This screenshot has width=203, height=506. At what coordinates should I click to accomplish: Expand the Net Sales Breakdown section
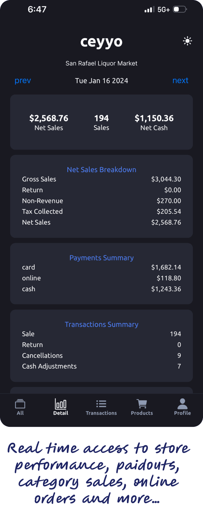coord(101,169)
